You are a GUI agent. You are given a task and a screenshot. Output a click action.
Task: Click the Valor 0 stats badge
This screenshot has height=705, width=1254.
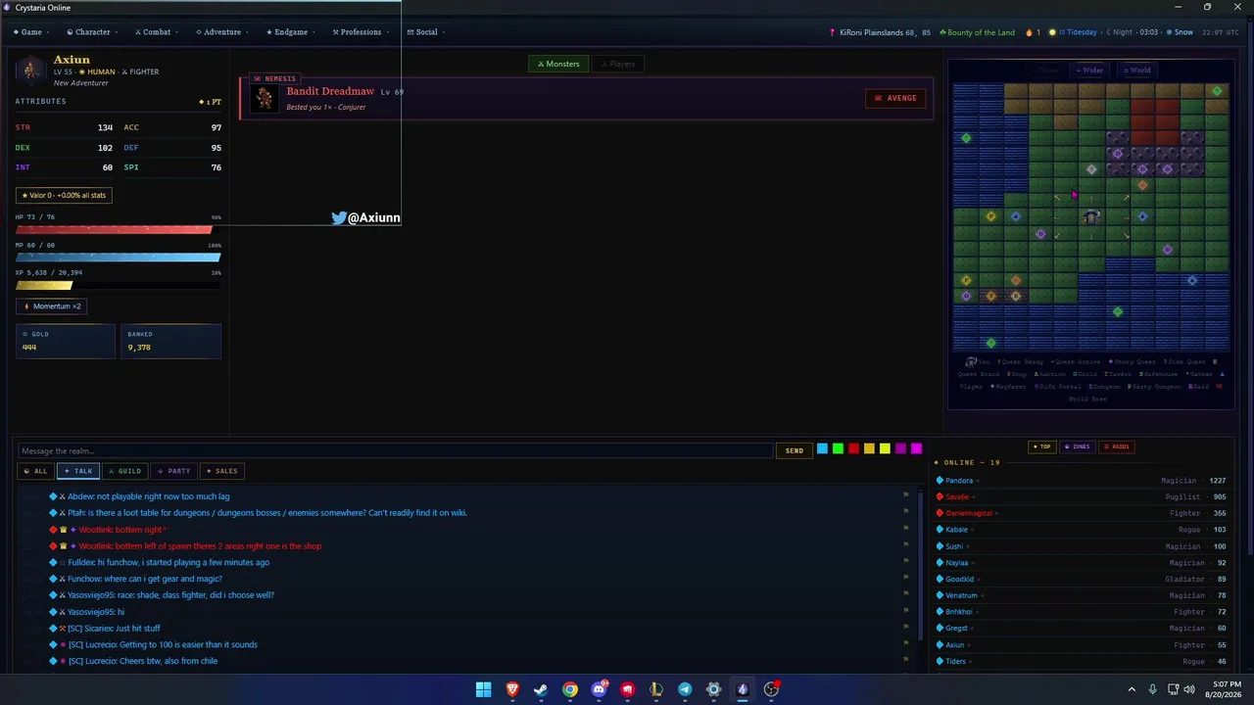(x=64, y=195)
